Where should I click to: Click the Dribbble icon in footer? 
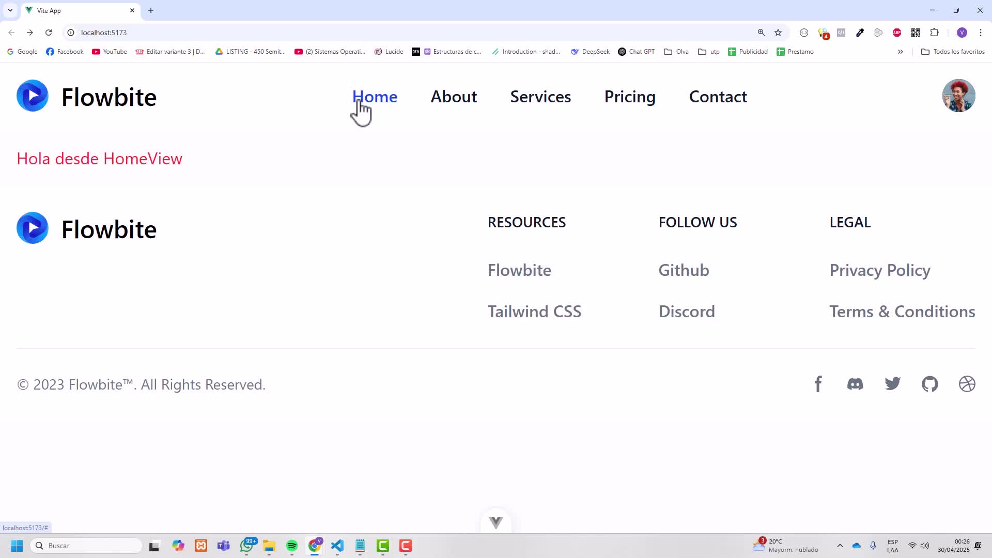[967, 384]
